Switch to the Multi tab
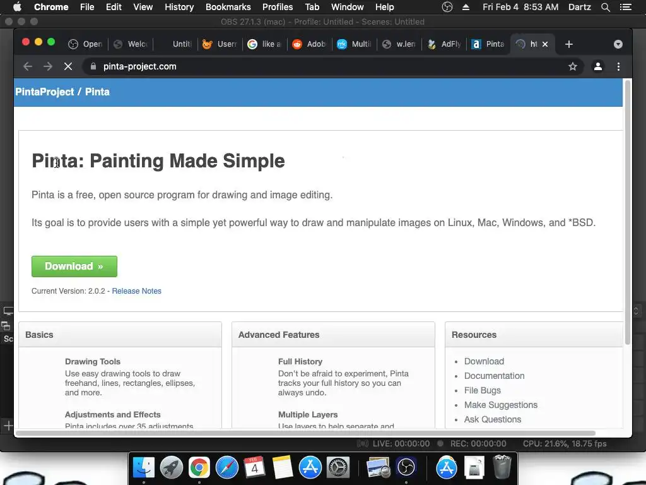Viewport: 646px width, 485px height. 355,44
